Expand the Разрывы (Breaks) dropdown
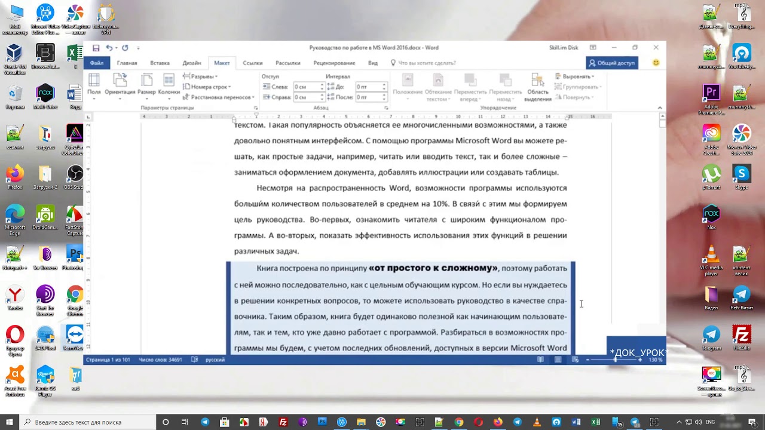This screenshot has height=430, width=765. (x=200, y=76)
